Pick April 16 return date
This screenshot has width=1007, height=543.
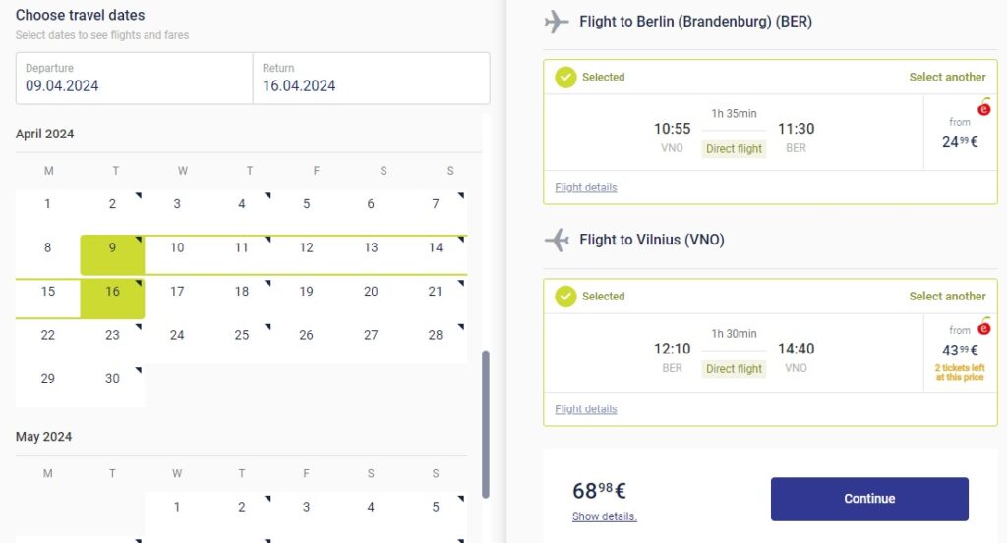(112, 292)
